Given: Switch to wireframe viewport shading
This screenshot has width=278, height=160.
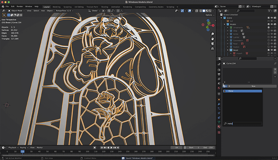Looking at the screenshot, I should (x=201, y=11).
